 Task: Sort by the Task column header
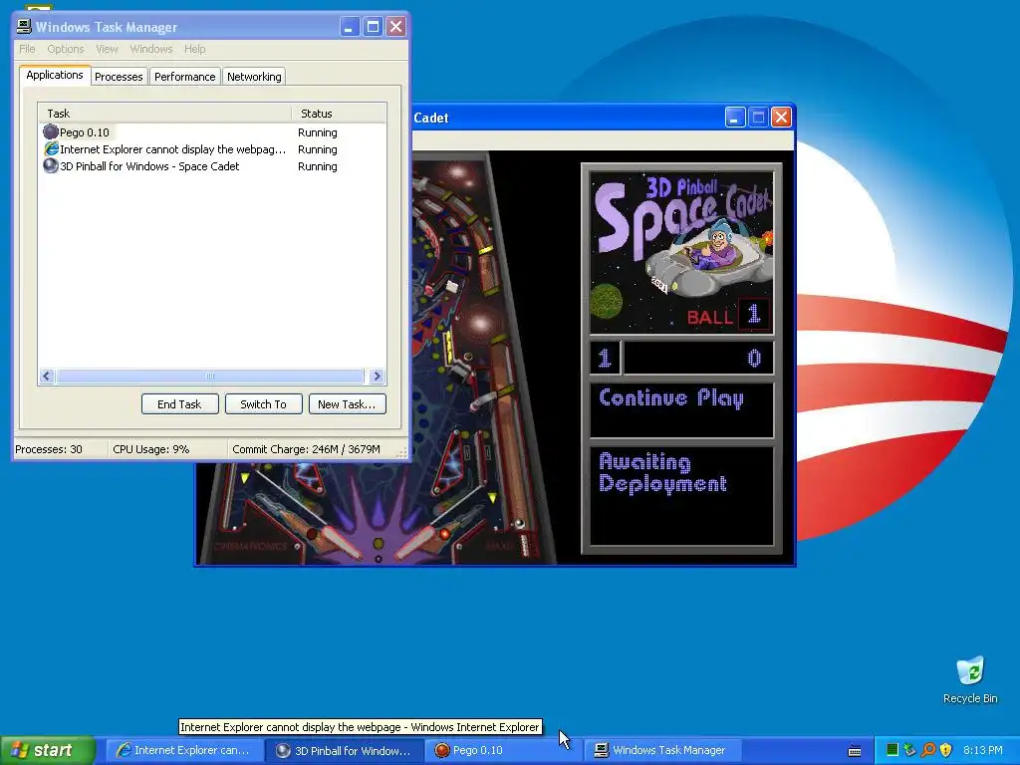164,114
